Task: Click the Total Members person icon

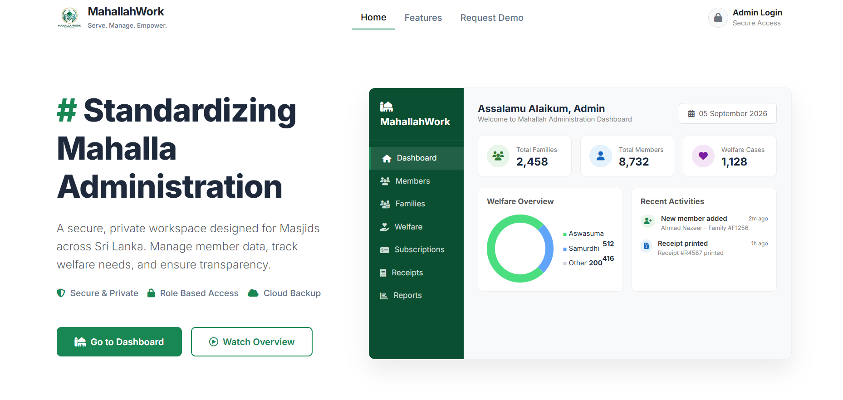Action: pos(601,156)
